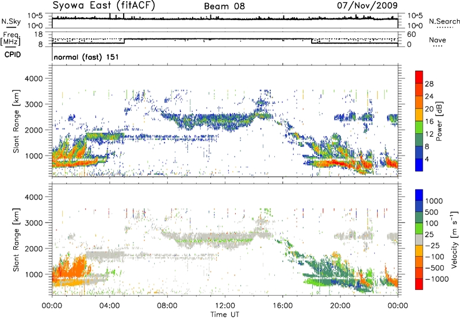Click the '60' label right of the frequency plot
This screenshot has width=460, height=318.
[412, 34]
